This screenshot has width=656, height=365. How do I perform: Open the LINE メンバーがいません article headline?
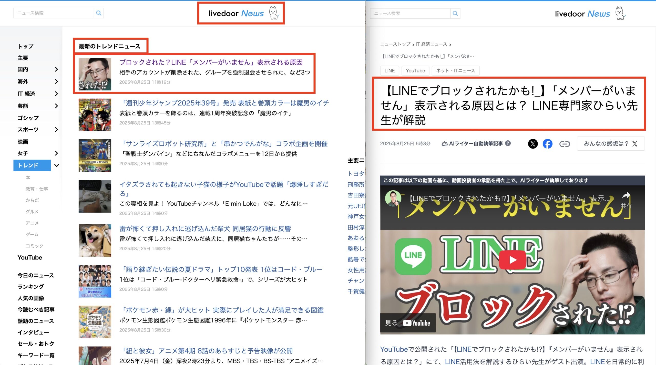(211, 62)
